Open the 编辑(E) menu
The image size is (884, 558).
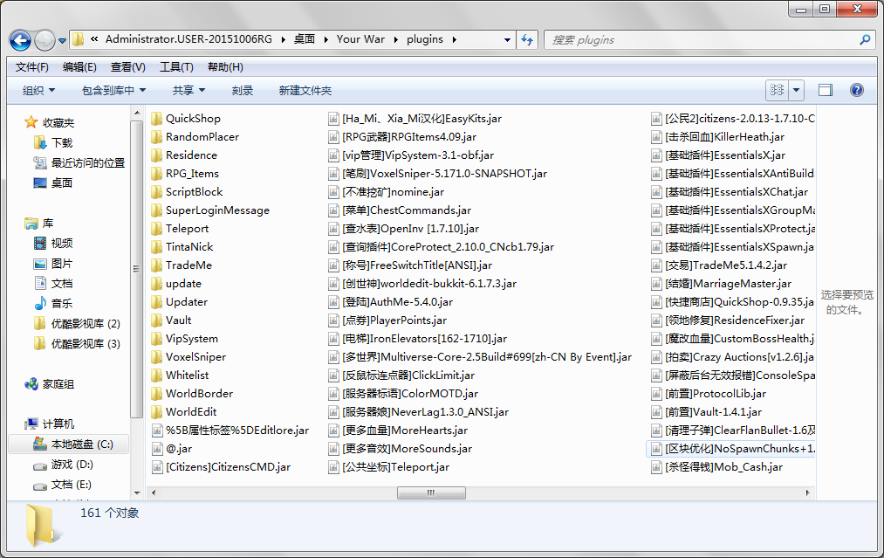point(79,67)
